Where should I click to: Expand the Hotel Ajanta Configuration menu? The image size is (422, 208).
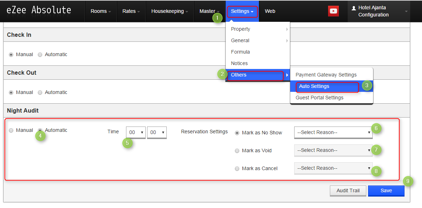[379, 11]
